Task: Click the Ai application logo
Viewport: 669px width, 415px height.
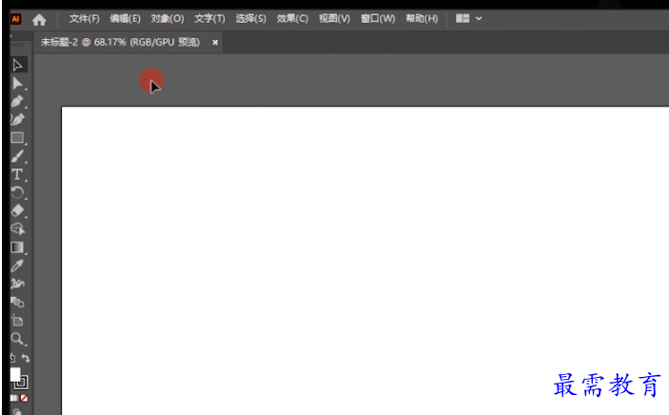Action: pyautogui.click(x=15, y=19)
